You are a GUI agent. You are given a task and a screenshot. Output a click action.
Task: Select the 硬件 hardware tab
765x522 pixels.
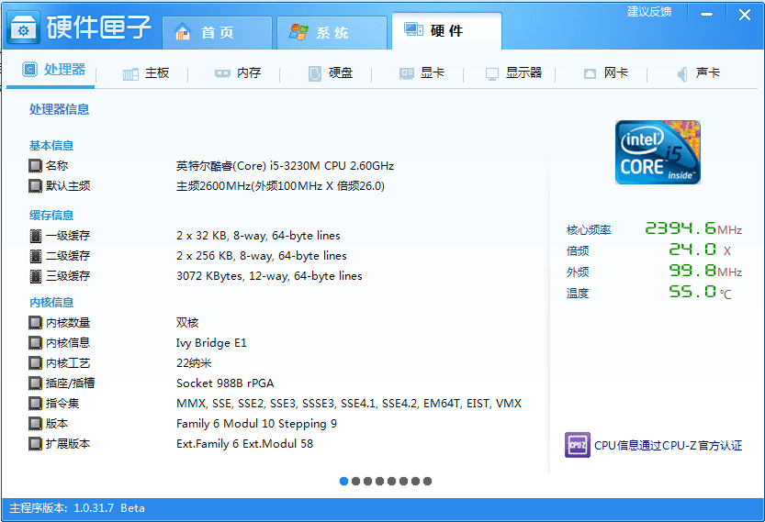pos(446,31)
